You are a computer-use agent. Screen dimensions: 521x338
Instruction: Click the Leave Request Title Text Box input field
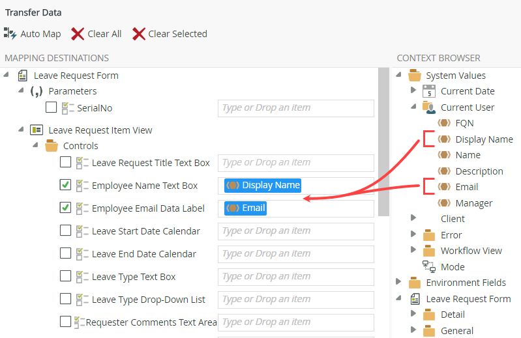[296, 163]
